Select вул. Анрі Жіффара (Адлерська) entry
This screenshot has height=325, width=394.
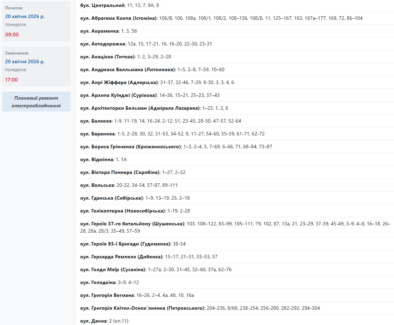(x=119, y=82)
